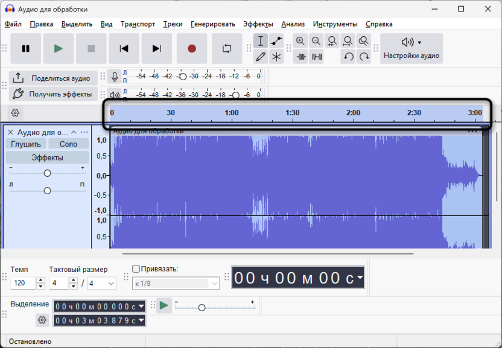
Task: Enable the Привязать snapping checkbox
Action: [136, 269]
